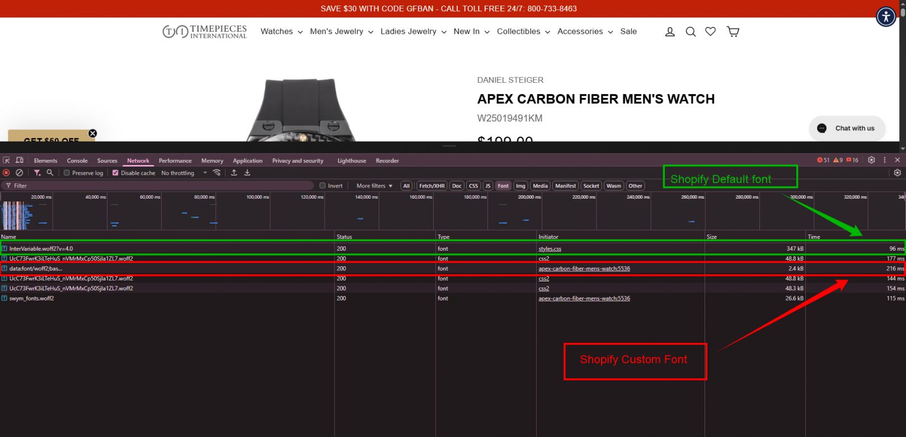Image resolution: width=906 pixels, height=437 pixels.
Task: Expand Collectibles nav menu
Action: (523, 31)
